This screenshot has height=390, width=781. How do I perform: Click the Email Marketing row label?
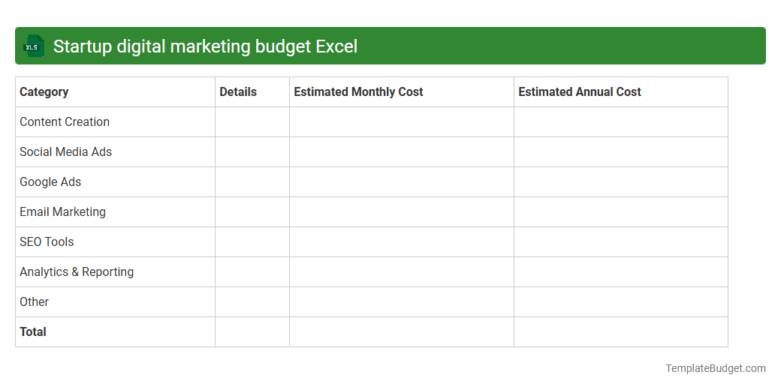[63, 212]
